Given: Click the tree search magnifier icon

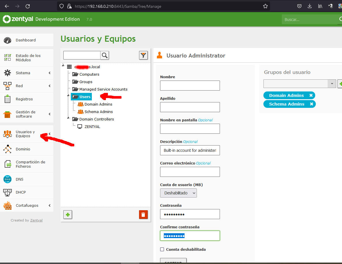Looking at the screenshot, I should click(105, 55).
